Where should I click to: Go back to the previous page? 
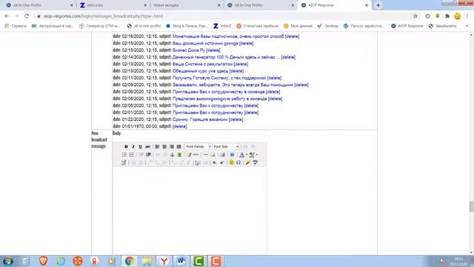[7, 16]
